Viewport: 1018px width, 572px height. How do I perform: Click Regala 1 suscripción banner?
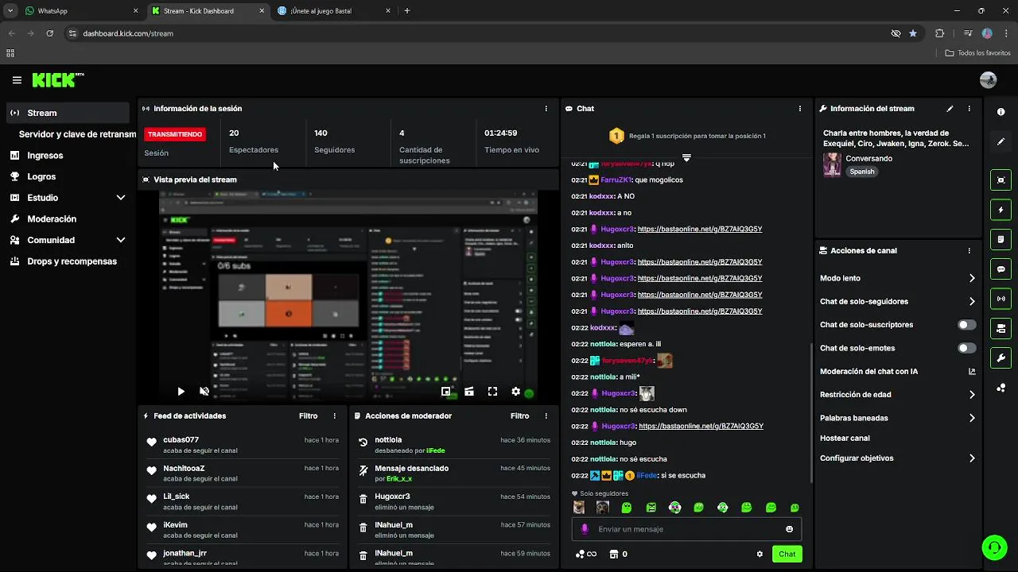point(686,136)
